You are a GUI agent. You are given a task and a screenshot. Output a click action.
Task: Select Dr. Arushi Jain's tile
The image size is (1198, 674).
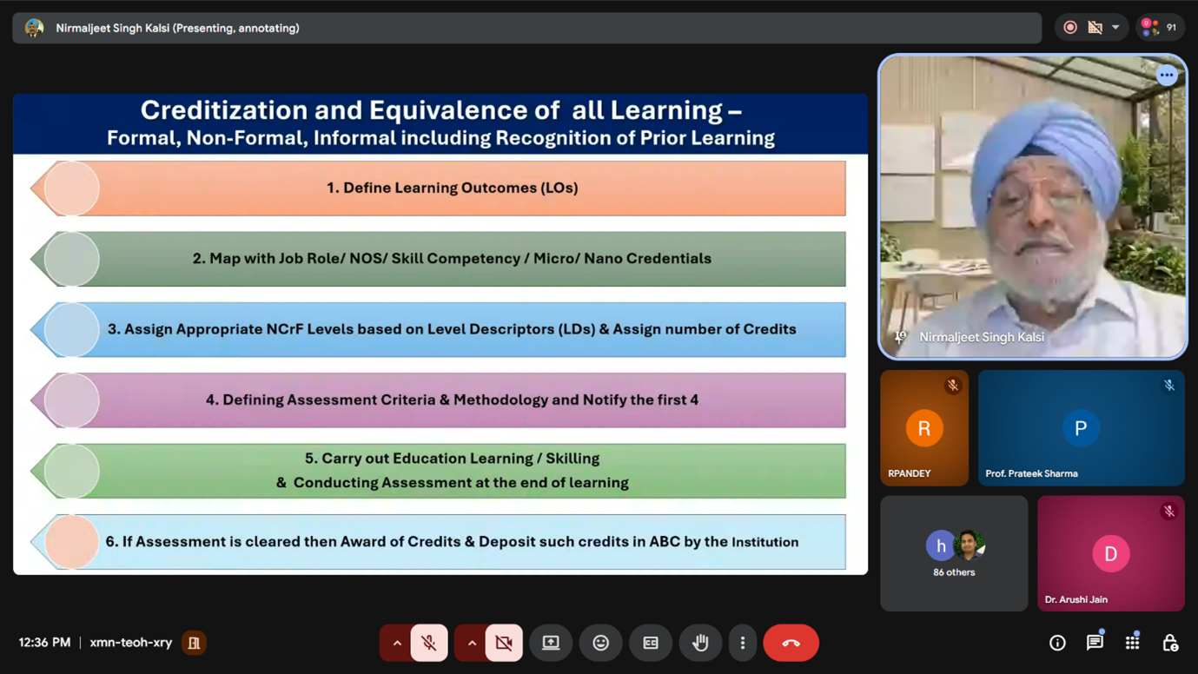point(1111,553)
